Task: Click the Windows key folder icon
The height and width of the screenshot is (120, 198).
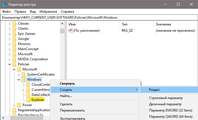Action: pos(24,80)
